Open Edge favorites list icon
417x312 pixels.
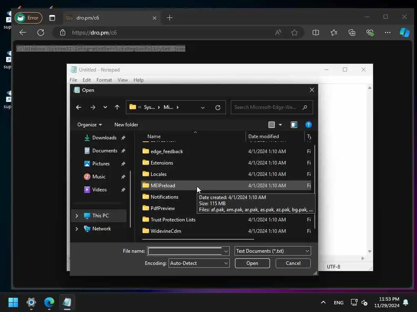(x=334, y=32)
